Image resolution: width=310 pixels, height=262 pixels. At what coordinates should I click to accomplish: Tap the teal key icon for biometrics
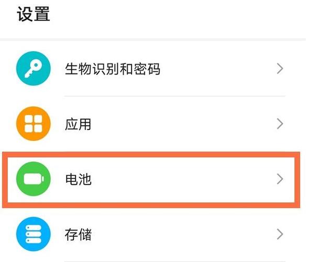[x=33, y=69]
